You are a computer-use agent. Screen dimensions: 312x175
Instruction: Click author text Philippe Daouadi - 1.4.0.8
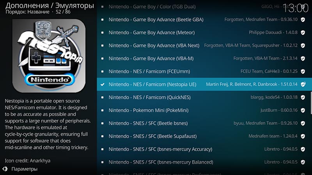(x=273, y=33)
